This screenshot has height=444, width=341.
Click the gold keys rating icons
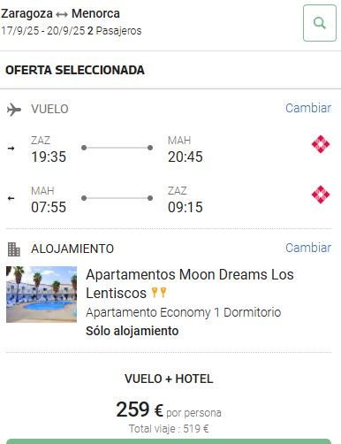tap(159, 293)
